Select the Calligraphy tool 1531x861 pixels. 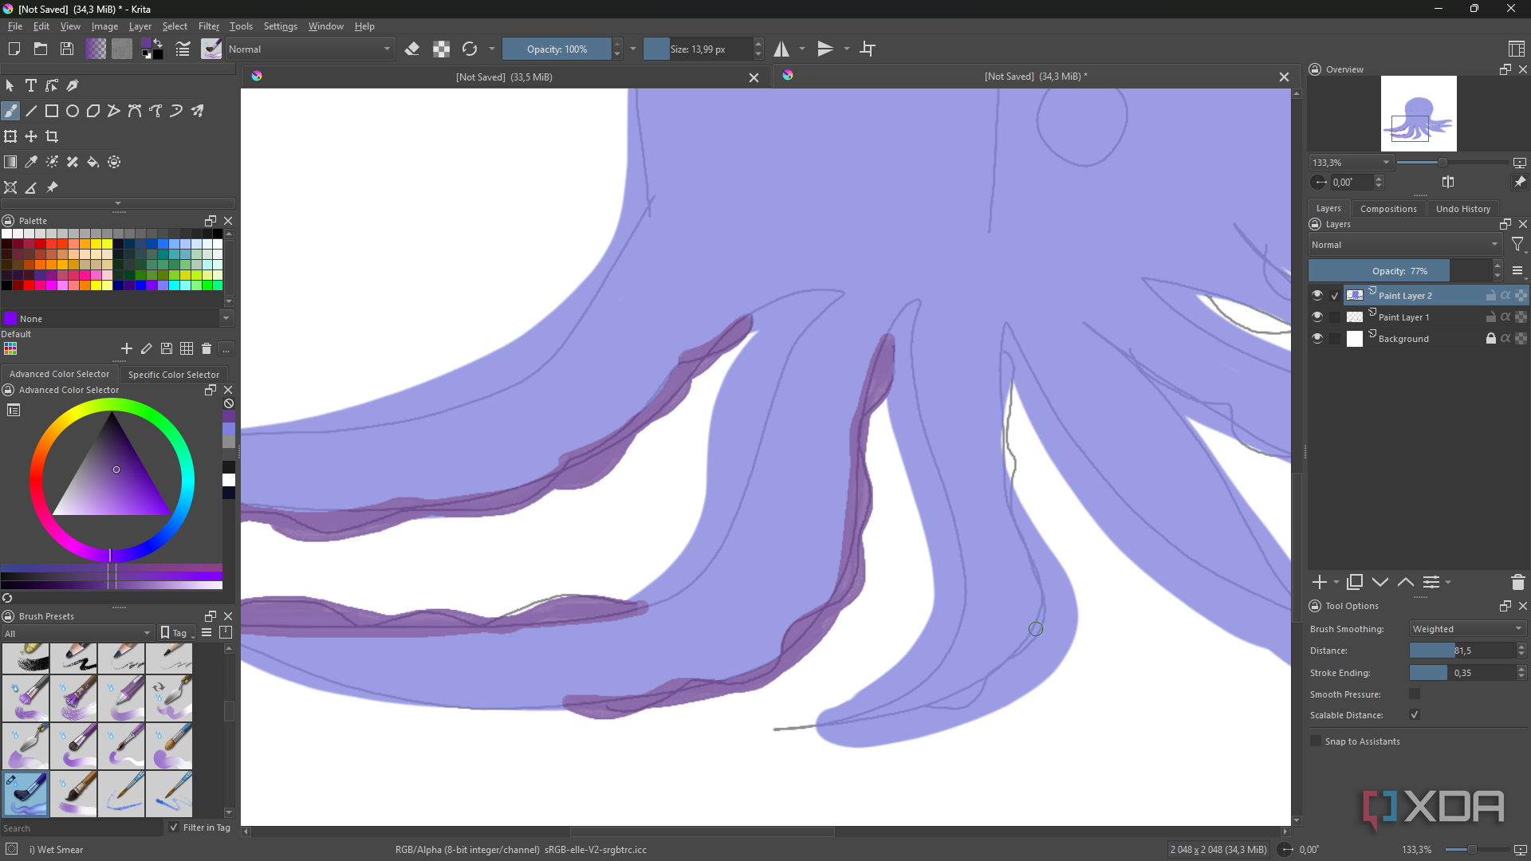tap(73, 85)
